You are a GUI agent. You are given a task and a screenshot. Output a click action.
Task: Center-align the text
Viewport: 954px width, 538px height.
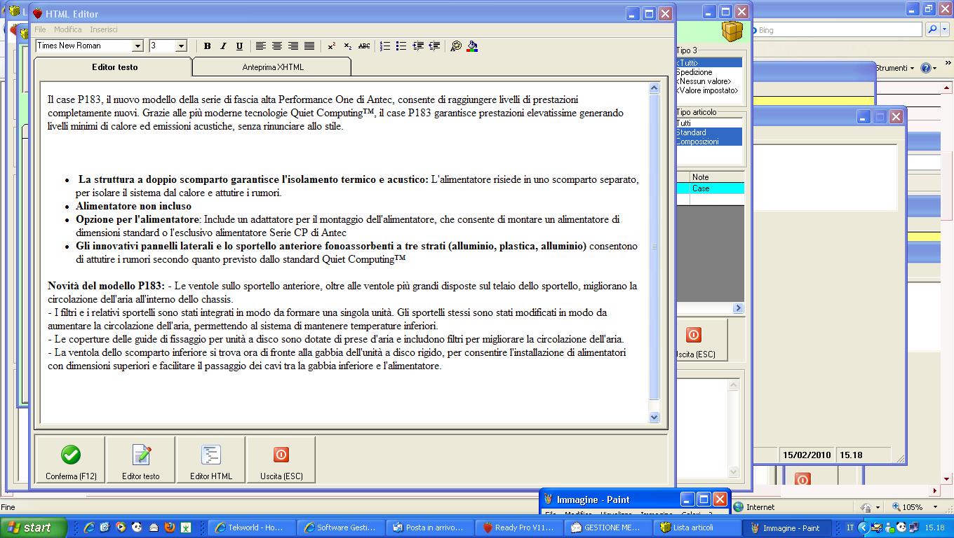point(276,46)
